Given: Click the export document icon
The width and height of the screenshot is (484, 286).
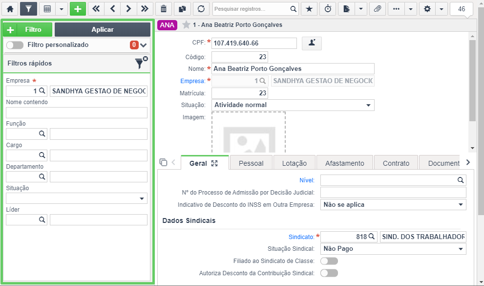Looking at the screenshot, I should coord(347,9).
